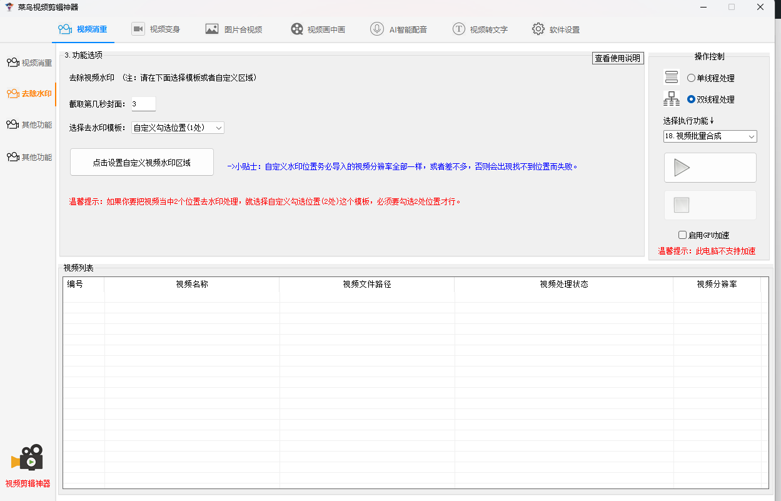
Task: Click the 视频名称 column header
Action: (191, 284)
